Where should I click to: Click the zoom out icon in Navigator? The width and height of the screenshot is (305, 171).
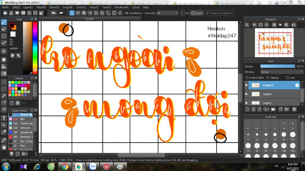click(267, 25)
